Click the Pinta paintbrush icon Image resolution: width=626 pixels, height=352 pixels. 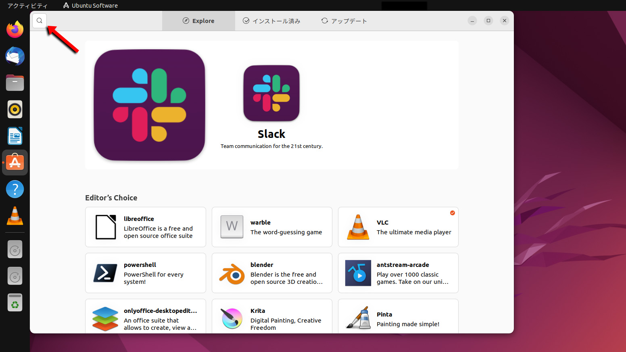point(358,318)
